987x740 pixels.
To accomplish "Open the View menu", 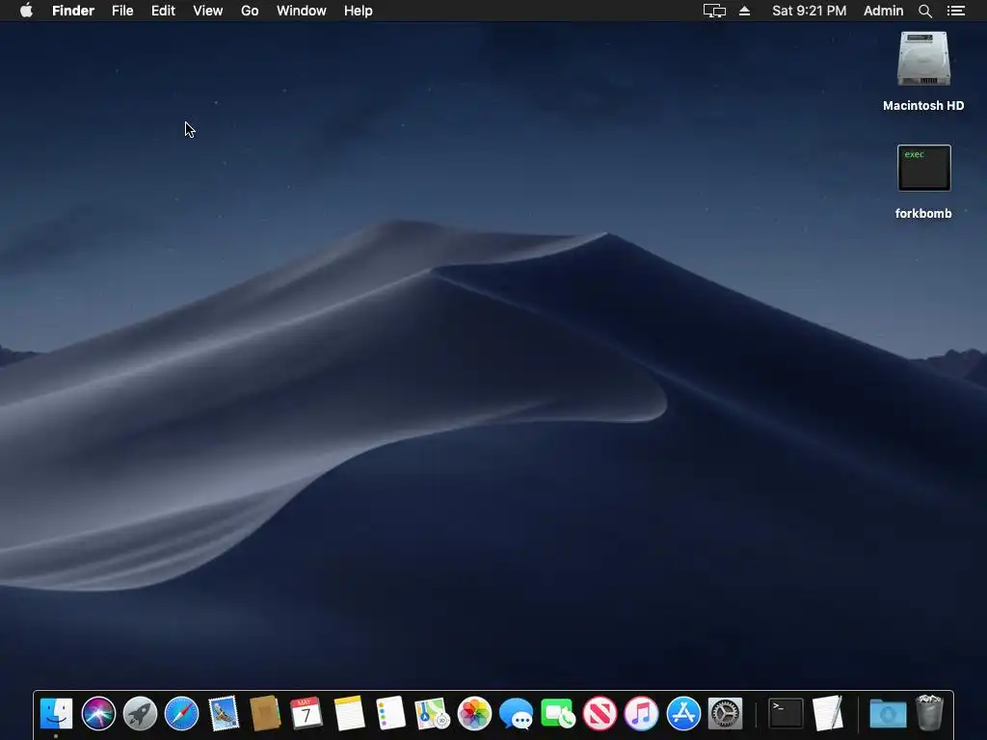I will [x=208, y=11].
